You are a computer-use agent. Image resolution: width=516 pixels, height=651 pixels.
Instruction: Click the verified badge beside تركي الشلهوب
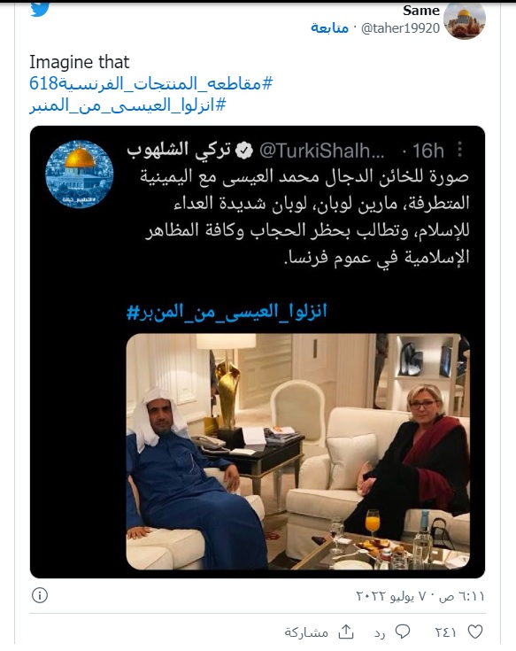point(244,151)
